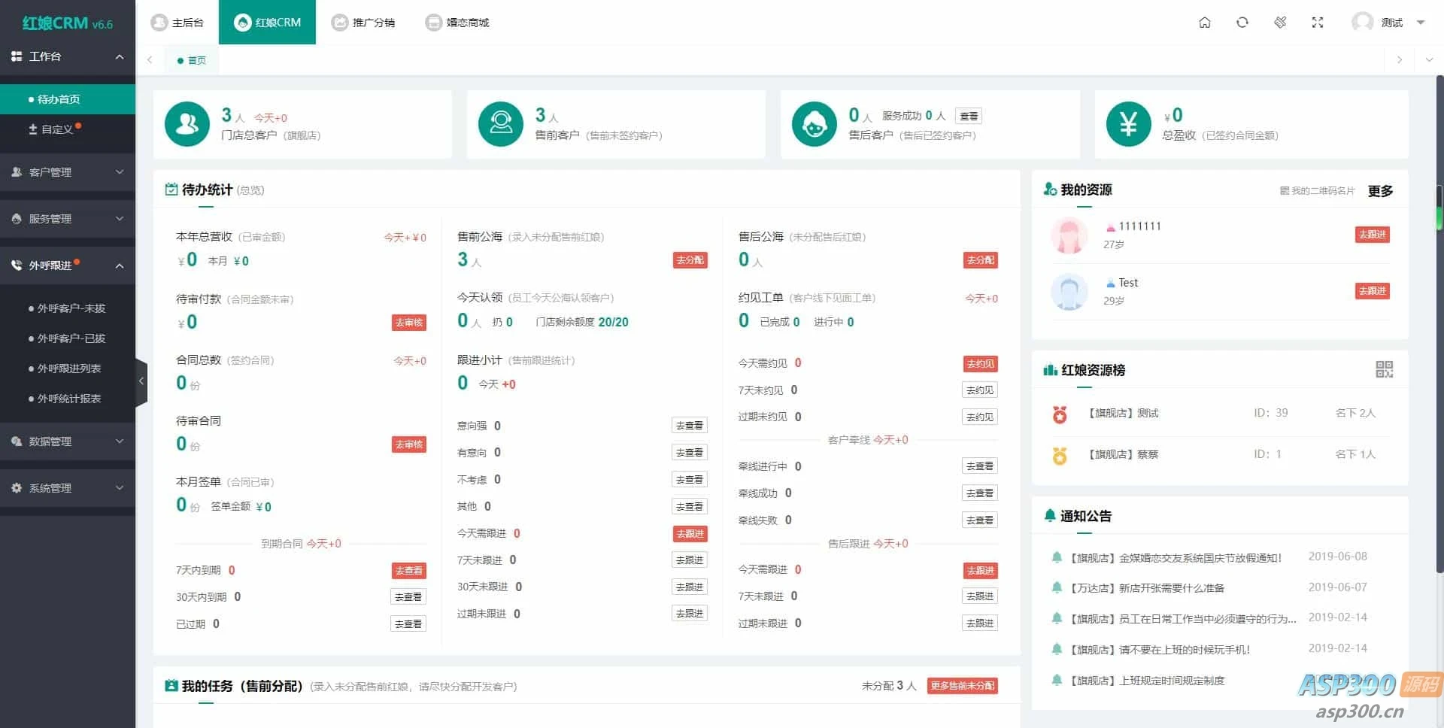
Task: Click the 系统管理 gear icon in sidebar
Action: click(x=17, y=487)
